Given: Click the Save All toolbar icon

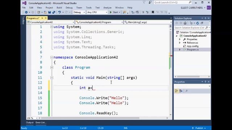Looking at the screenshot, I should pyautogui.click(x=54, y=12).
